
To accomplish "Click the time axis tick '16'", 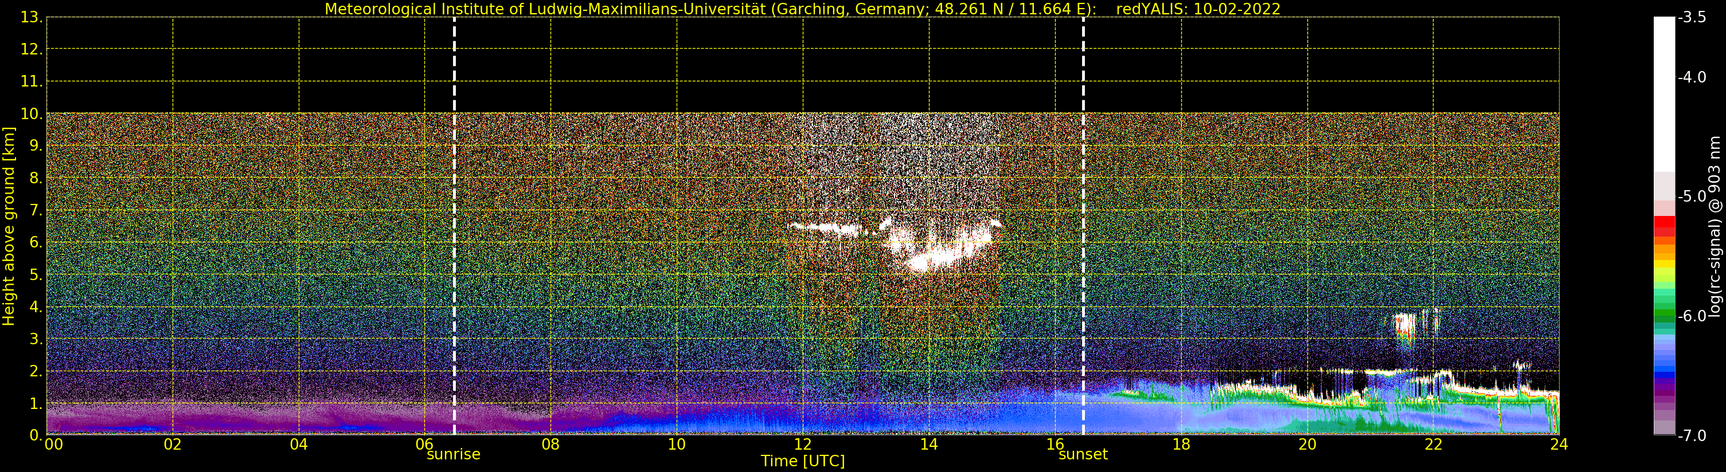I will click(x=1055, y=444).
